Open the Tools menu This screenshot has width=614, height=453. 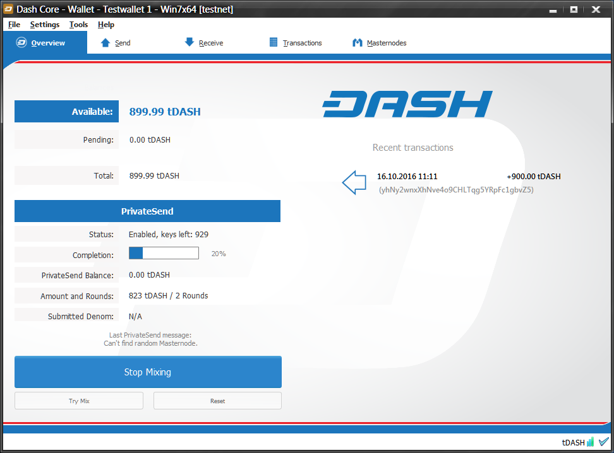tap(79, 25)
